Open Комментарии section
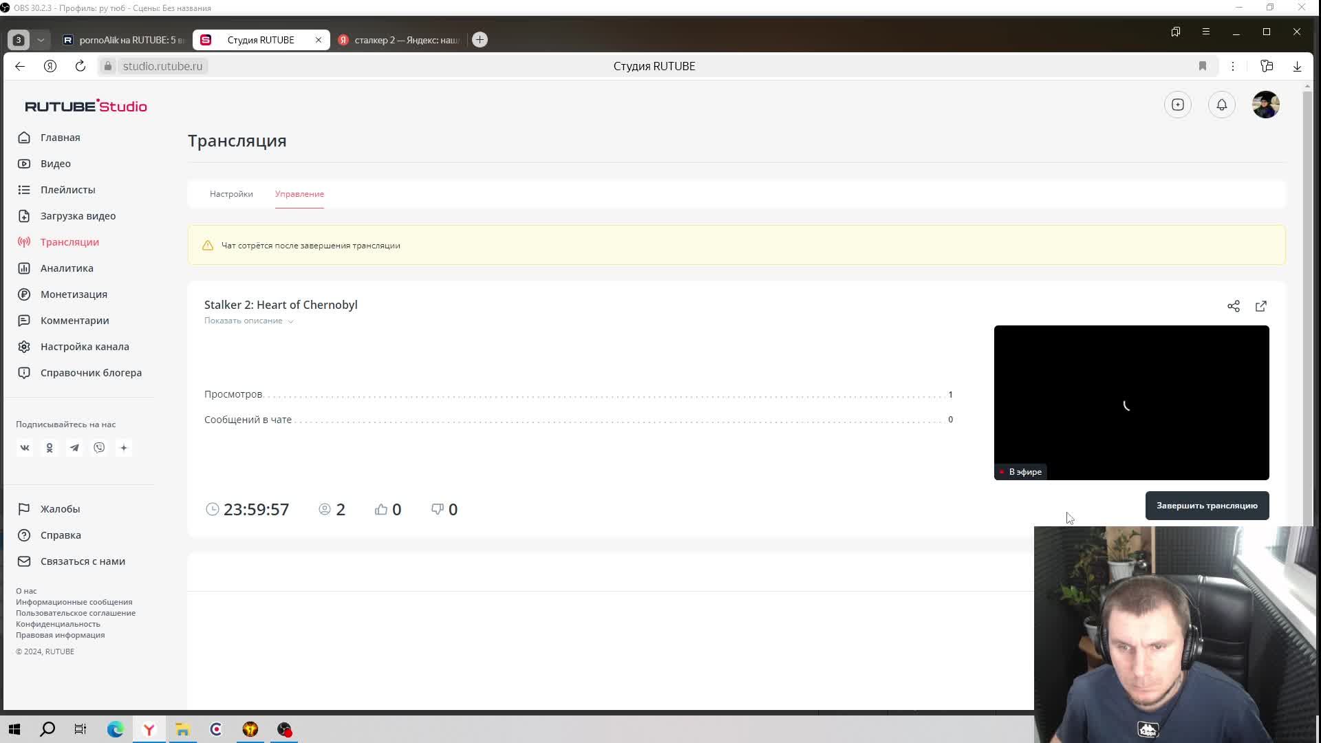This screenshot has width=1321, height=743. coord(74,321)
